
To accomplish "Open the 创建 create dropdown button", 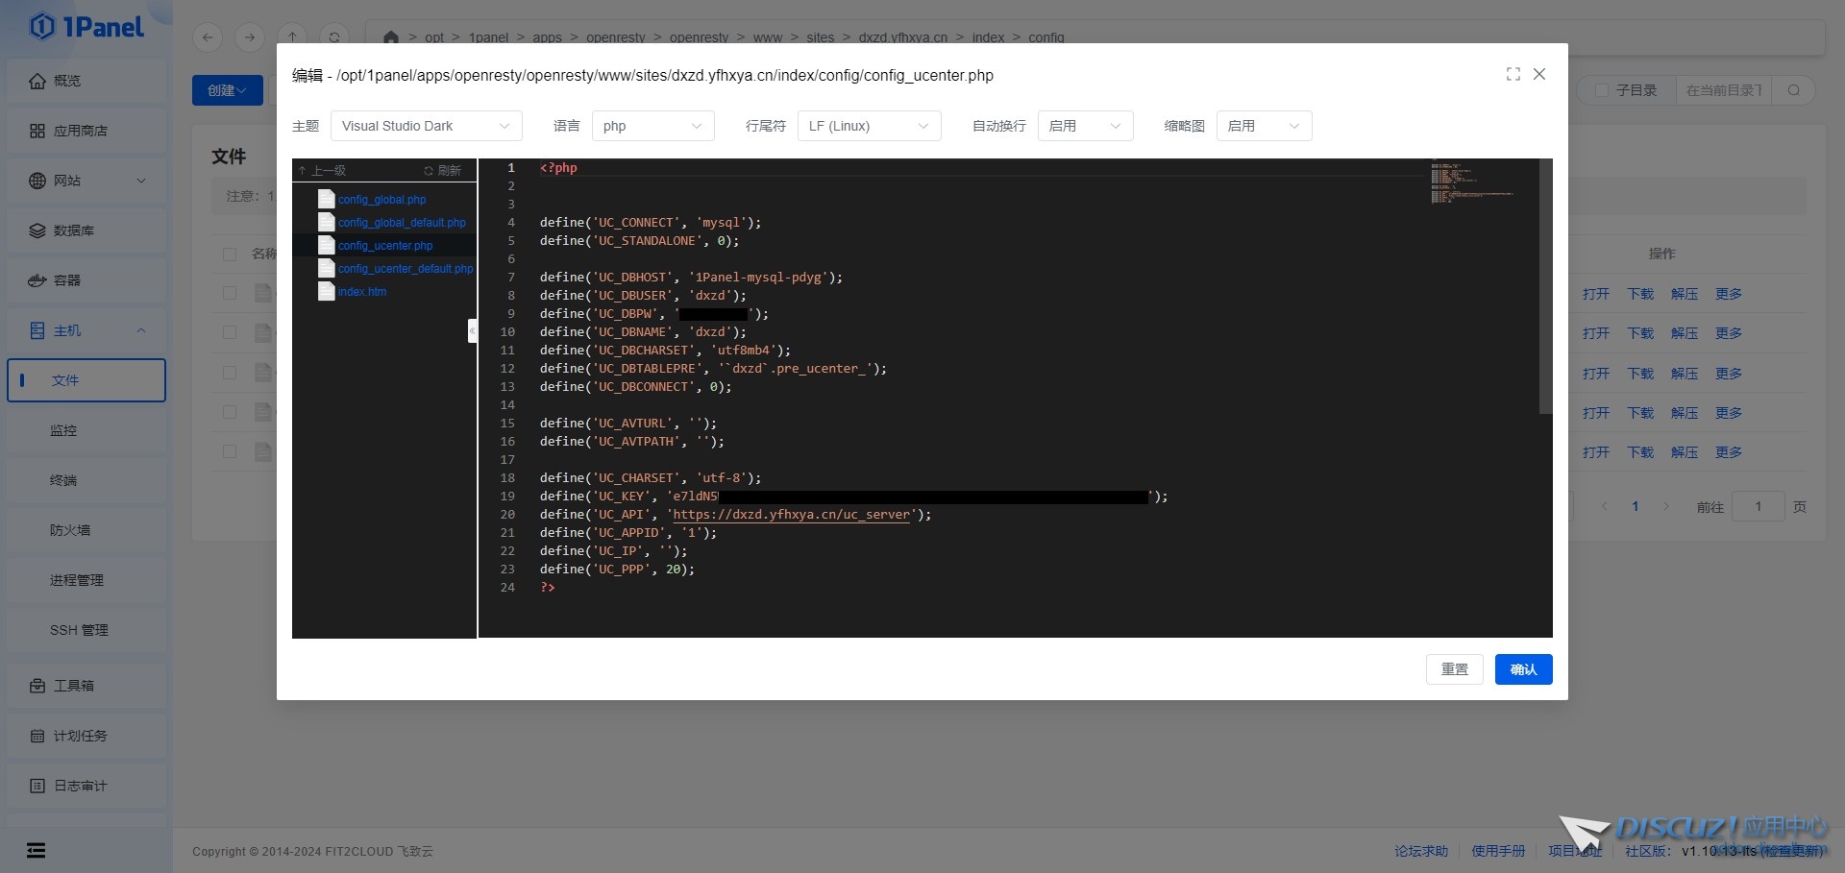I will pyautogui.click(x=228, y=90).
